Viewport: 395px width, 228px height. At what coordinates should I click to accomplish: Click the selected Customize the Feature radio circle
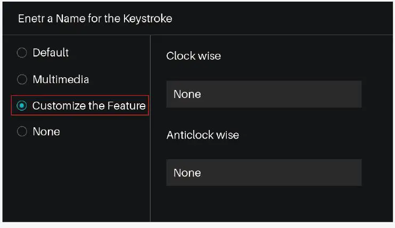(22, 105)
